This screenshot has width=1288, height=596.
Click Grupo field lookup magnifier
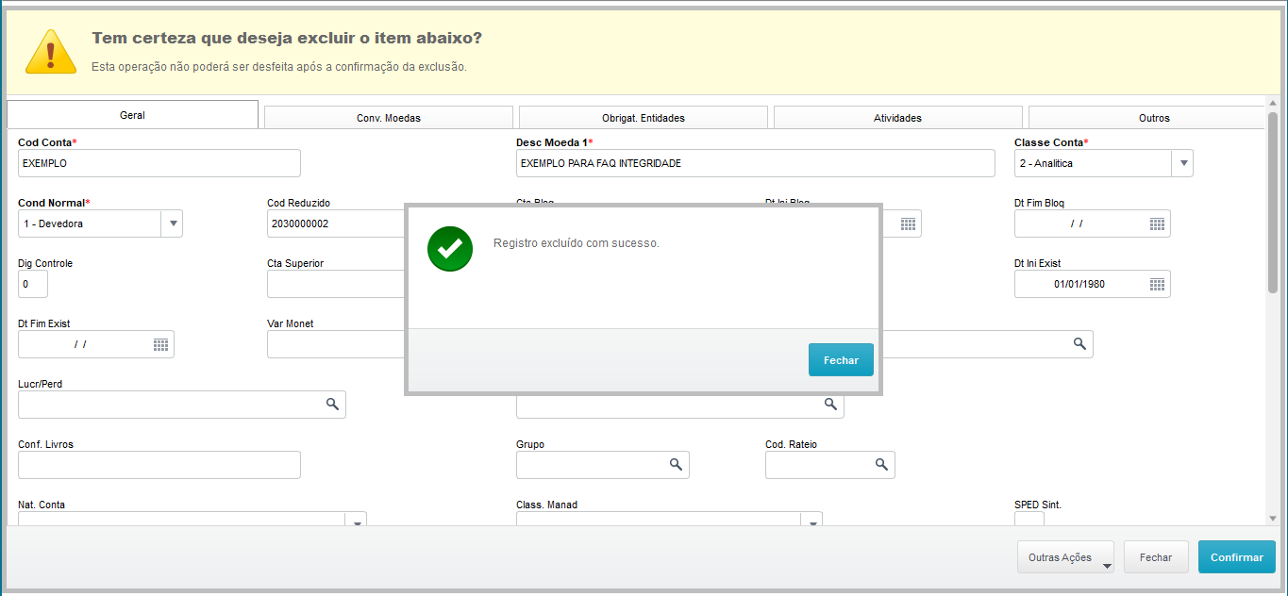[x=676, y=464]
